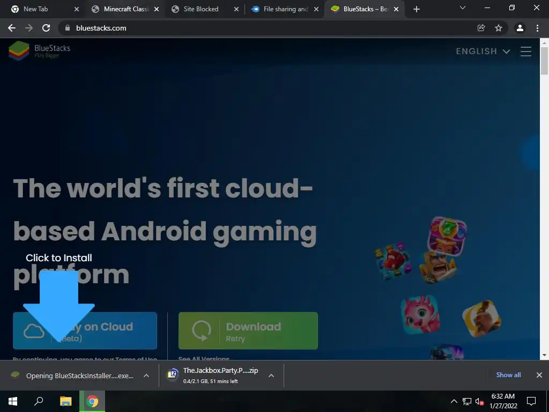This screenshot has height=412, width=549.
Task: Close the Site Blocked tab
Action: point(236,9)
